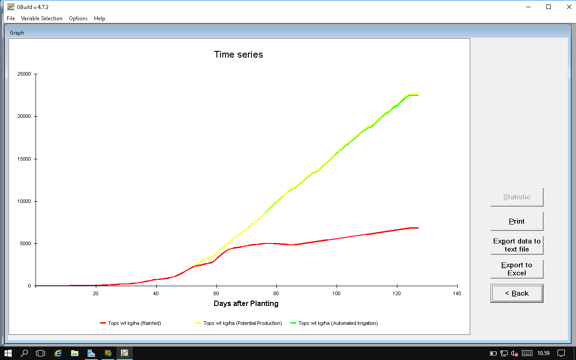This screenshot has height=360, width=576.
Task: Open Internet Explorer from the taskbar
Action: [x=58, y=353]
